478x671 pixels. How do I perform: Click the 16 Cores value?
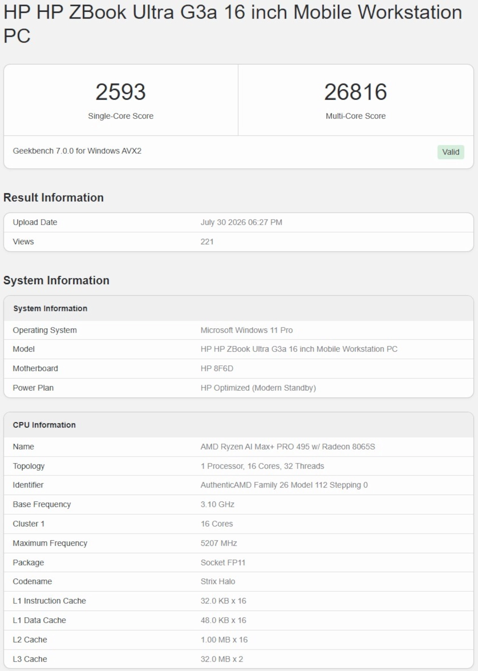click(217, 524)
